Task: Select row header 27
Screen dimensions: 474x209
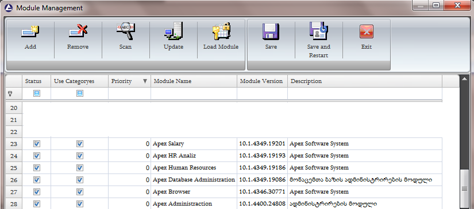Action: point(14,192)
